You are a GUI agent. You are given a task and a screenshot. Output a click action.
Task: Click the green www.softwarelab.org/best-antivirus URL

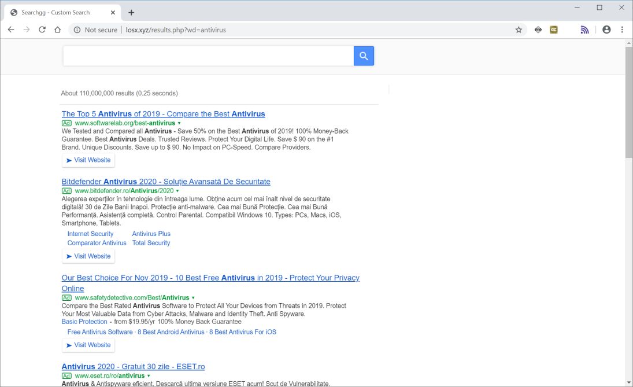pos(125,123)
